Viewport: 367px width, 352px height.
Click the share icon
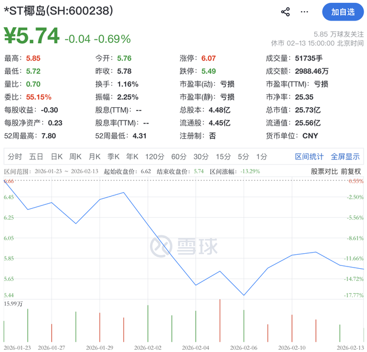pos(285,12)
